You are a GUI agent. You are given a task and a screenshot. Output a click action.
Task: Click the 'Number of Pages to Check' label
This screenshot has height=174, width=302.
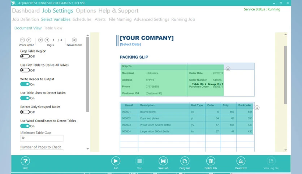coord(40,147)
